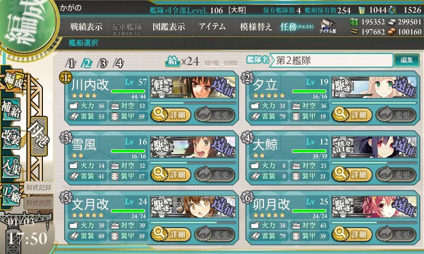
Task: Switch to fleet tab 4
Action: coord(119,63)
